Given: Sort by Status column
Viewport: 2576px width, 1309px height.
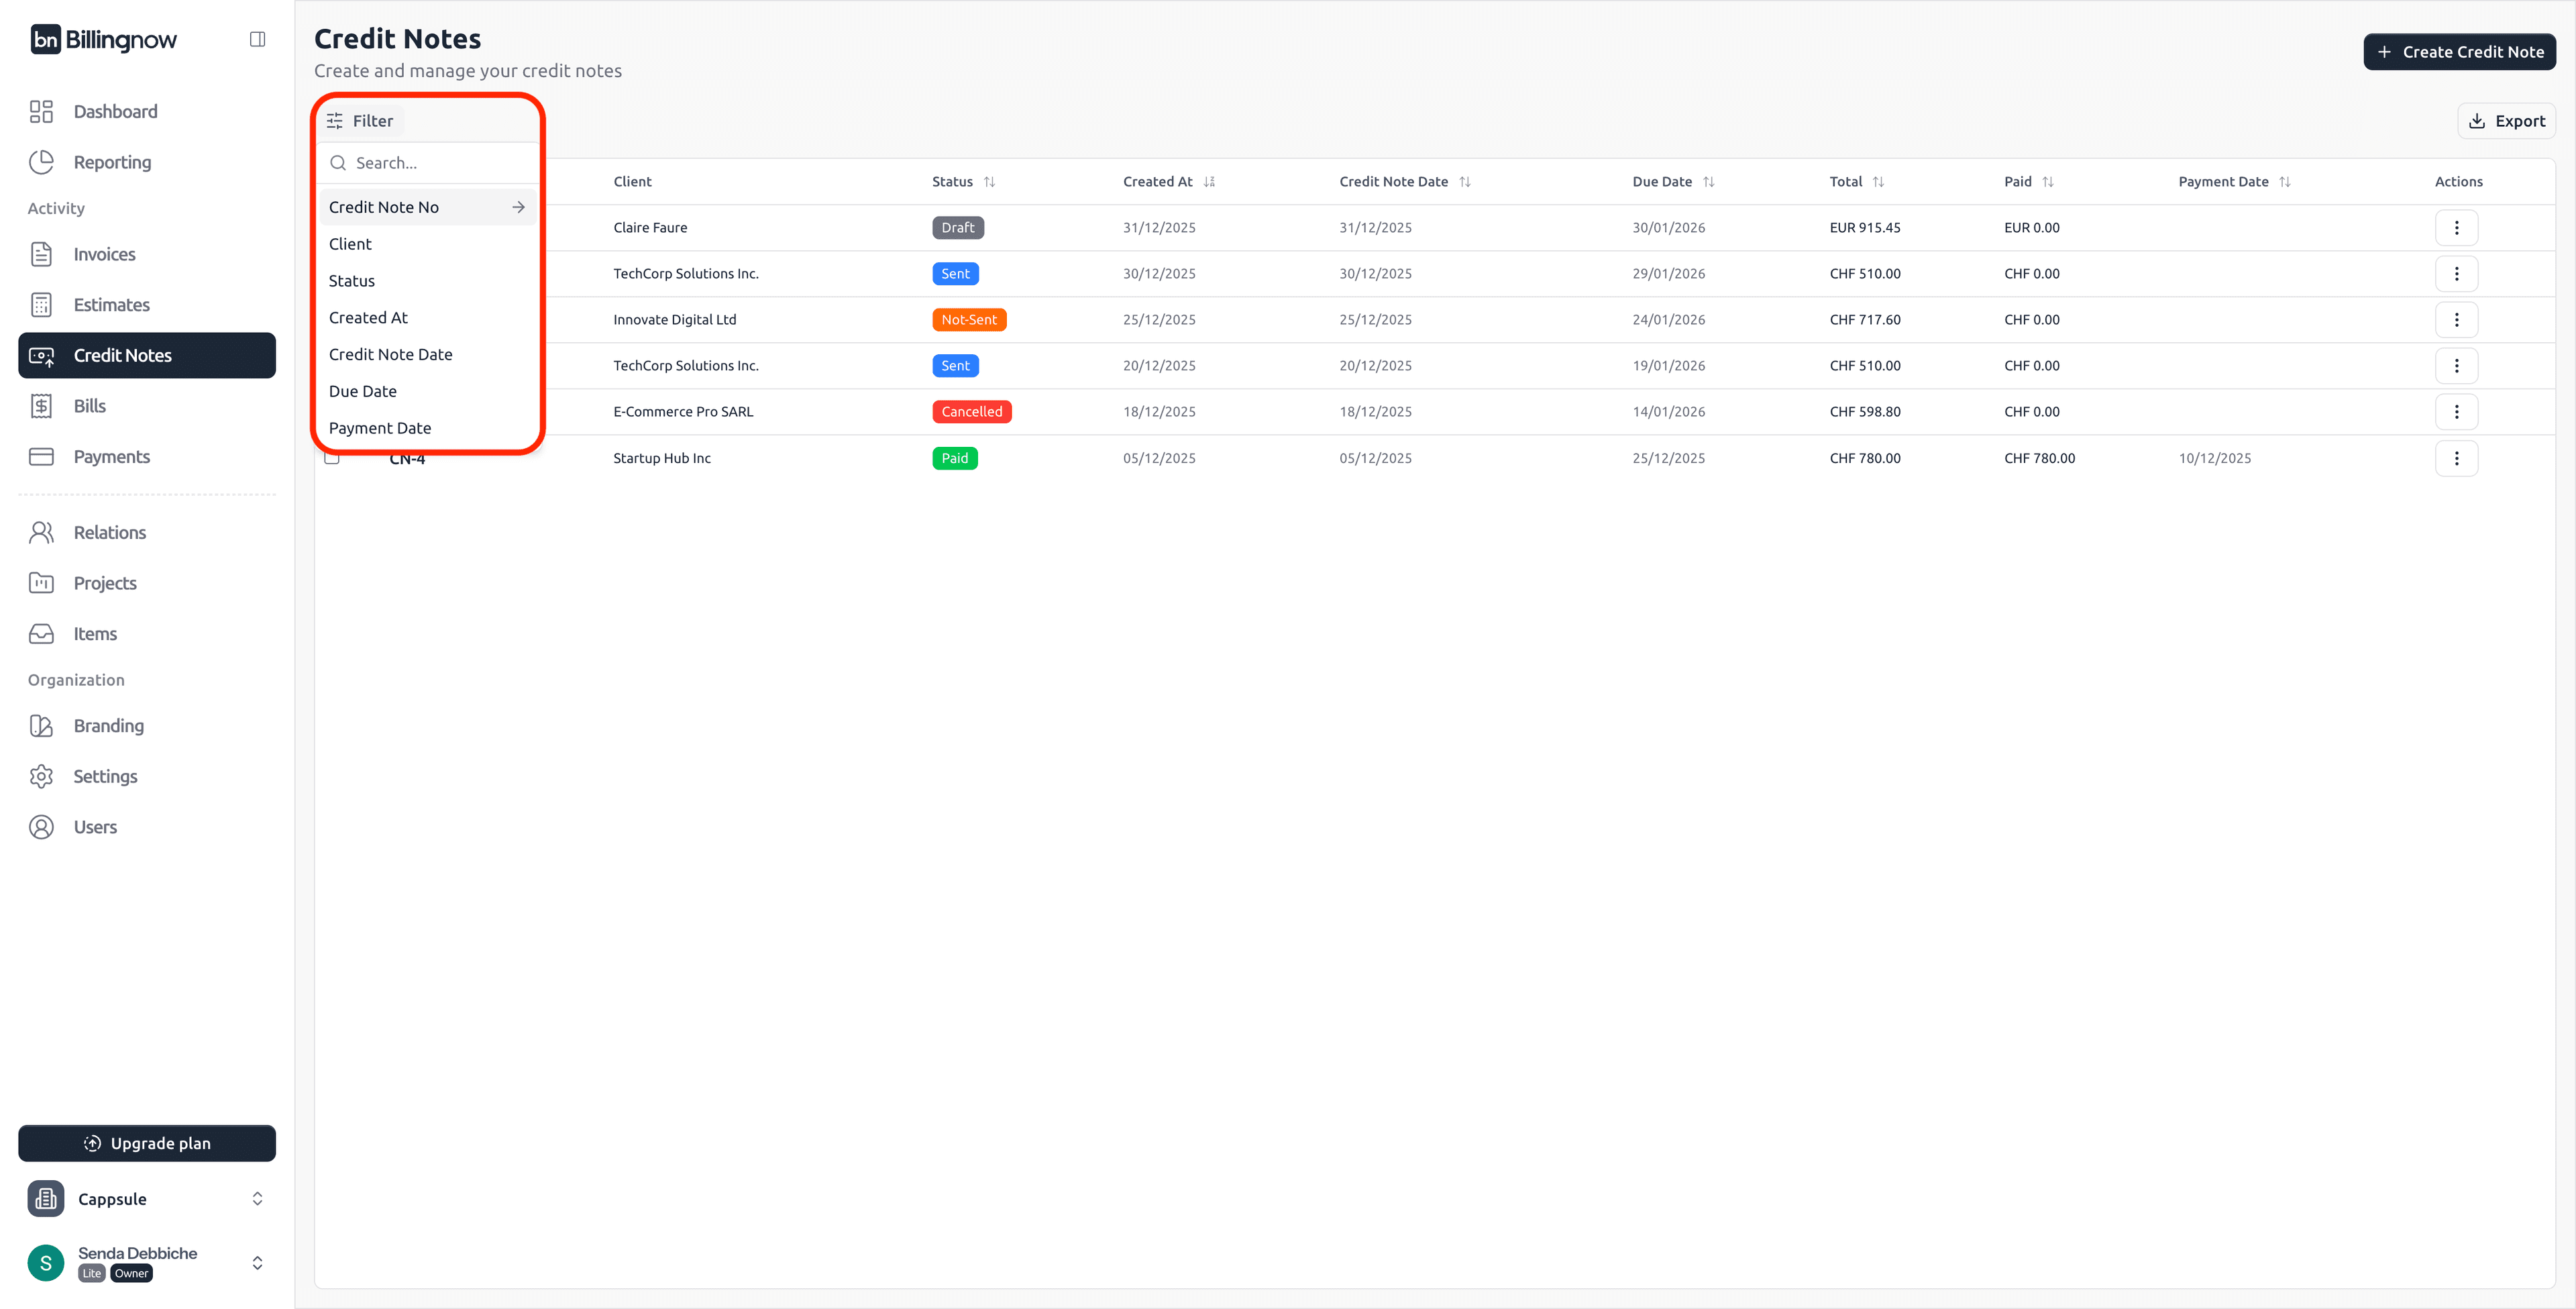Looking at the screenshot, I should click(988, 182).
